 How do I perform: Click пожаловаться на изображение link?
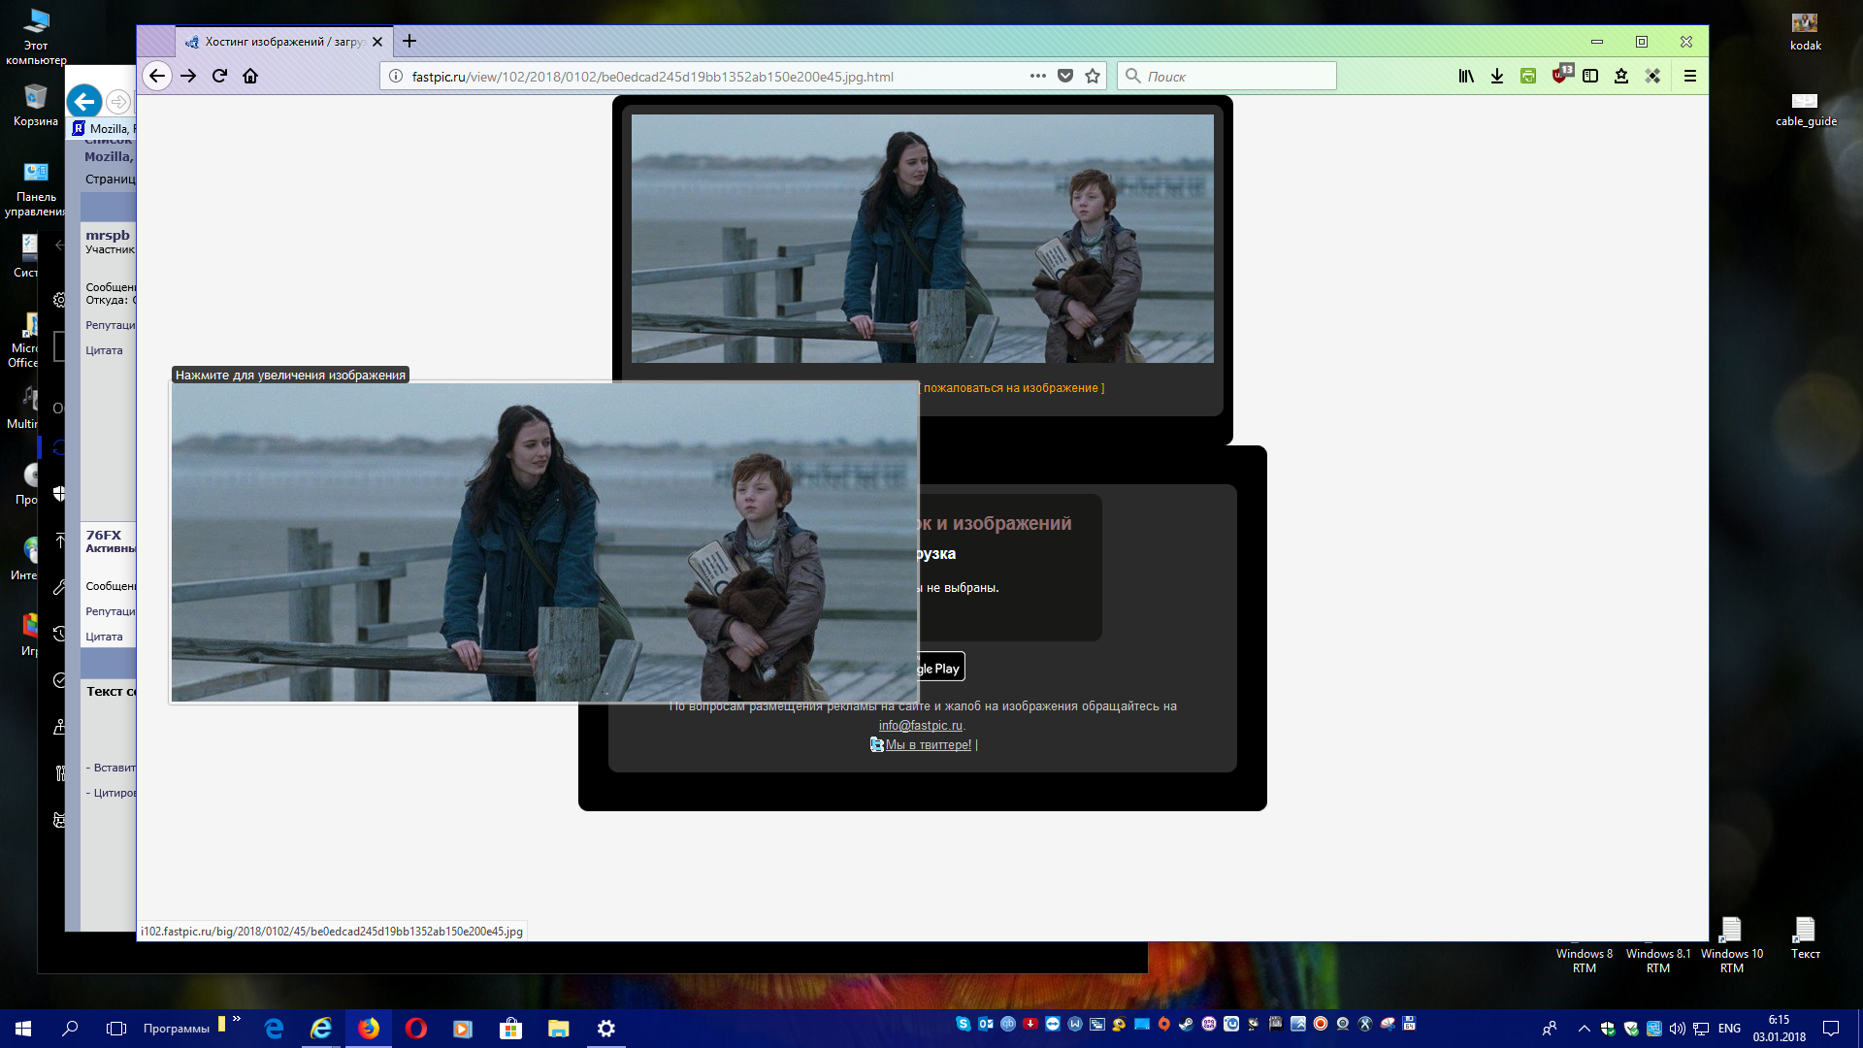pos(1011,388)
